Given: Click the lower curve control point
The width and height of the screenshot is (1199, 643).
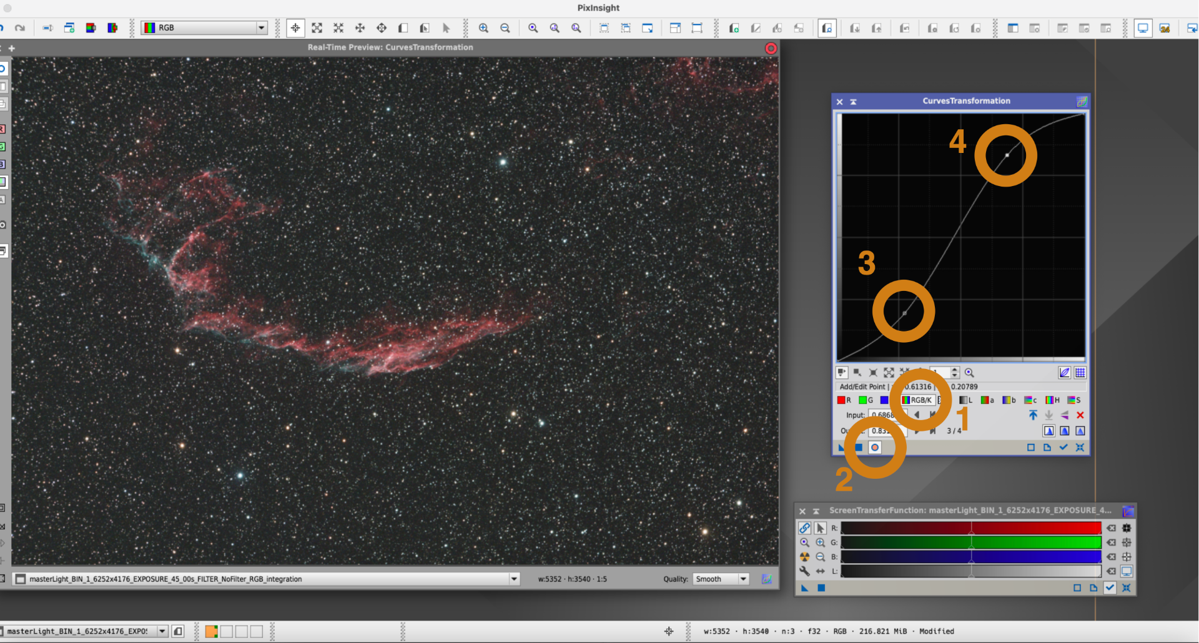Looking at the screenshot, I should pyautogui.click(x=904, y=313).
